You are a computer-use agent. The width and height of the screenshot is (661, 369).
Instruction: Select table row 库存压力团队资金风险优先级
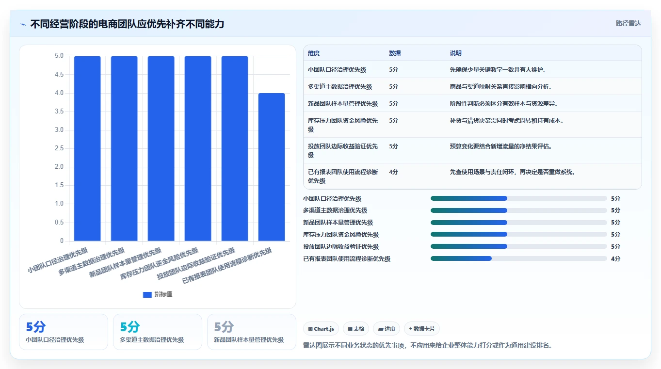point(472,125)
